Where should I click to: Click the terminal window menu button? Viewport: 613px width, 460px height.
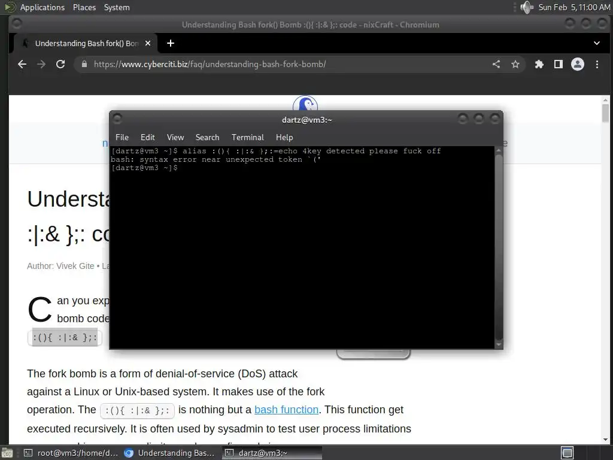point(117,118)
